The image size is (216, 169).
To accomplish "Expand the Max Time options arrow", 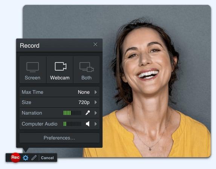I will 96,92.
